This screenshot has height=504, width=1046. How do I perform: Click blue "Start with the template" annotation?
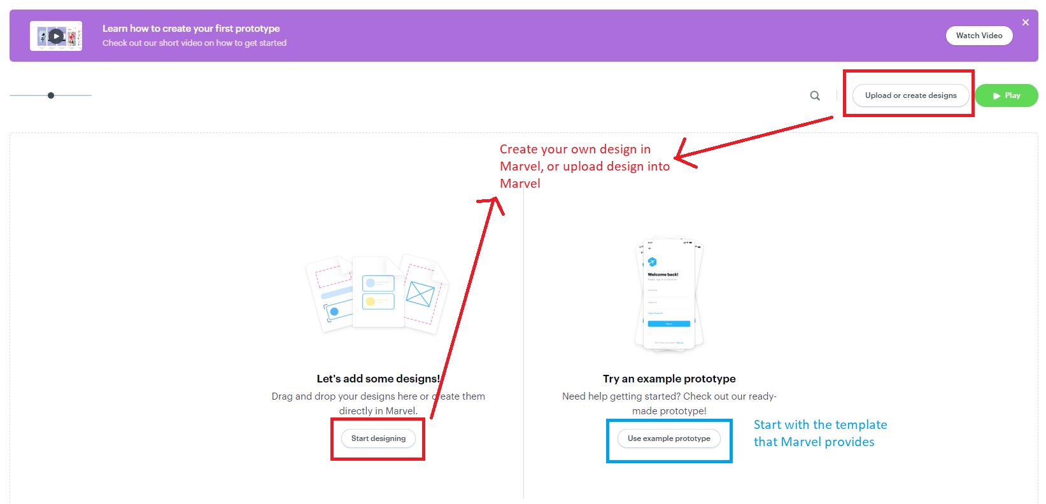click(820, 433)
